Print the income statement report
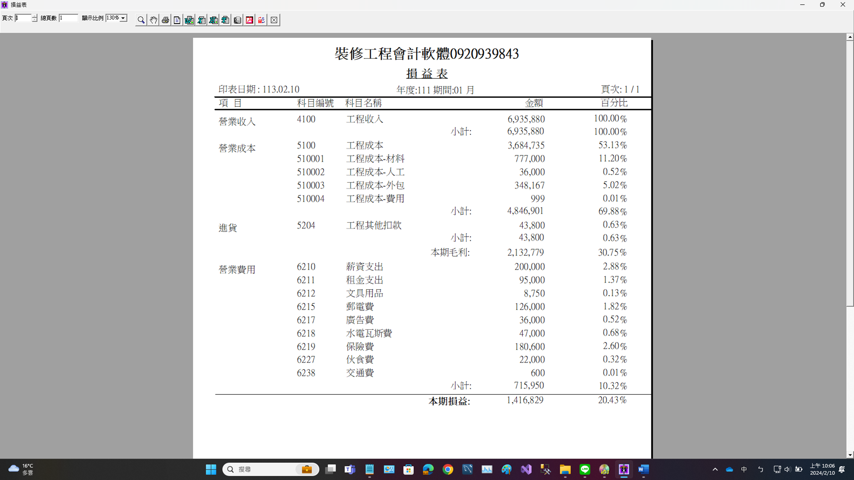This screenshot has width=854, height=480. coord(165,20)
